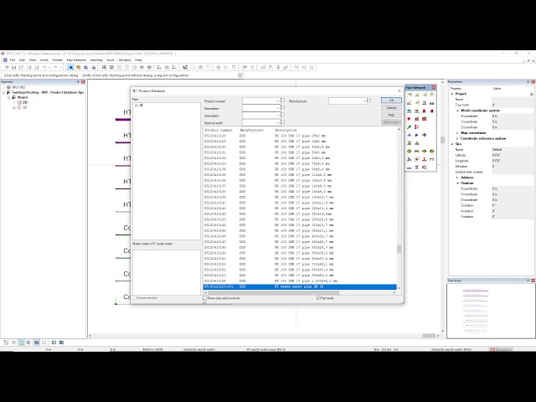Viewport: 536px width, 402px height.
Task: Collapse the Site group in Properties
Action: click(x=452, y=144)
